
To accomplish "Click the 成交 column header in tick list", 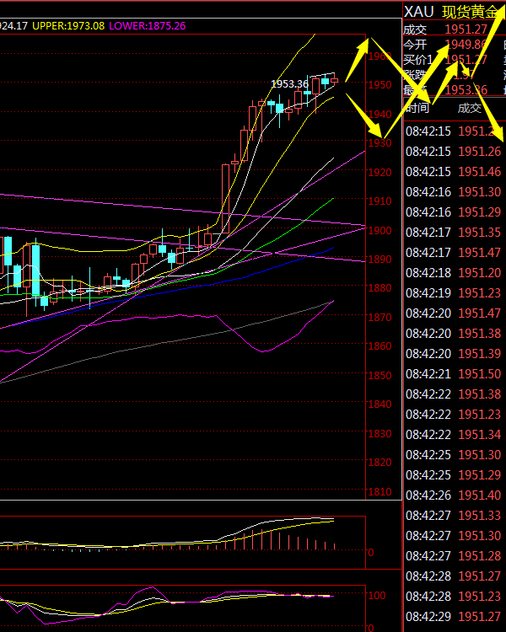I will (x=470, y=108).
